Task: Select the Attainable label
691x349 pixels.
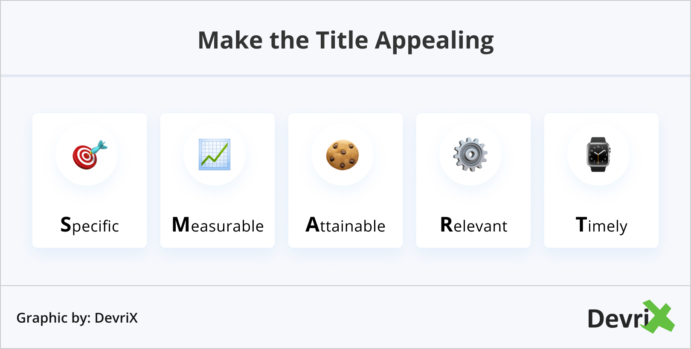Action: coord(345,226)
